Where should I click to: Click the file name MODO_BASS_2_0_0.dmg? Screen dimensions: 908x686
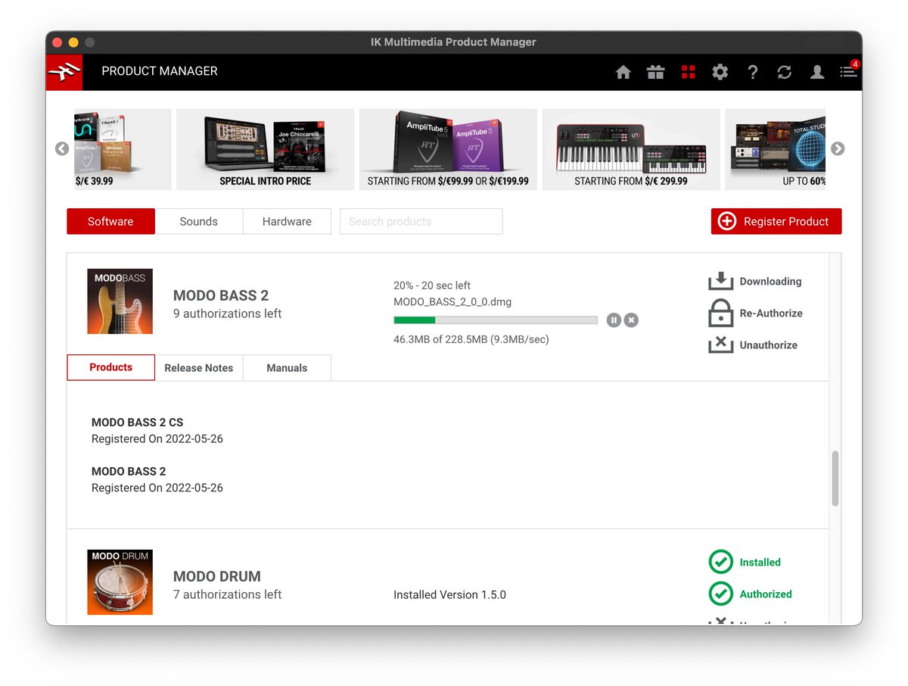pos(452,302)
